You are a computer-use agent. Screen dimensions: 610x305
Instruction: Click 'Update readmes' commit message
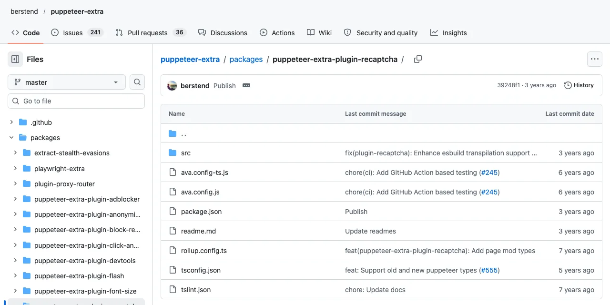tap(370, 231)
